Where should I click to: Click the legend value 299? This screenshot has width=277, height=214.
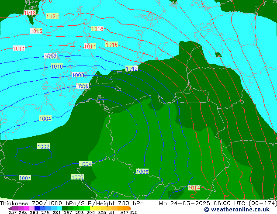pos(90,212)
